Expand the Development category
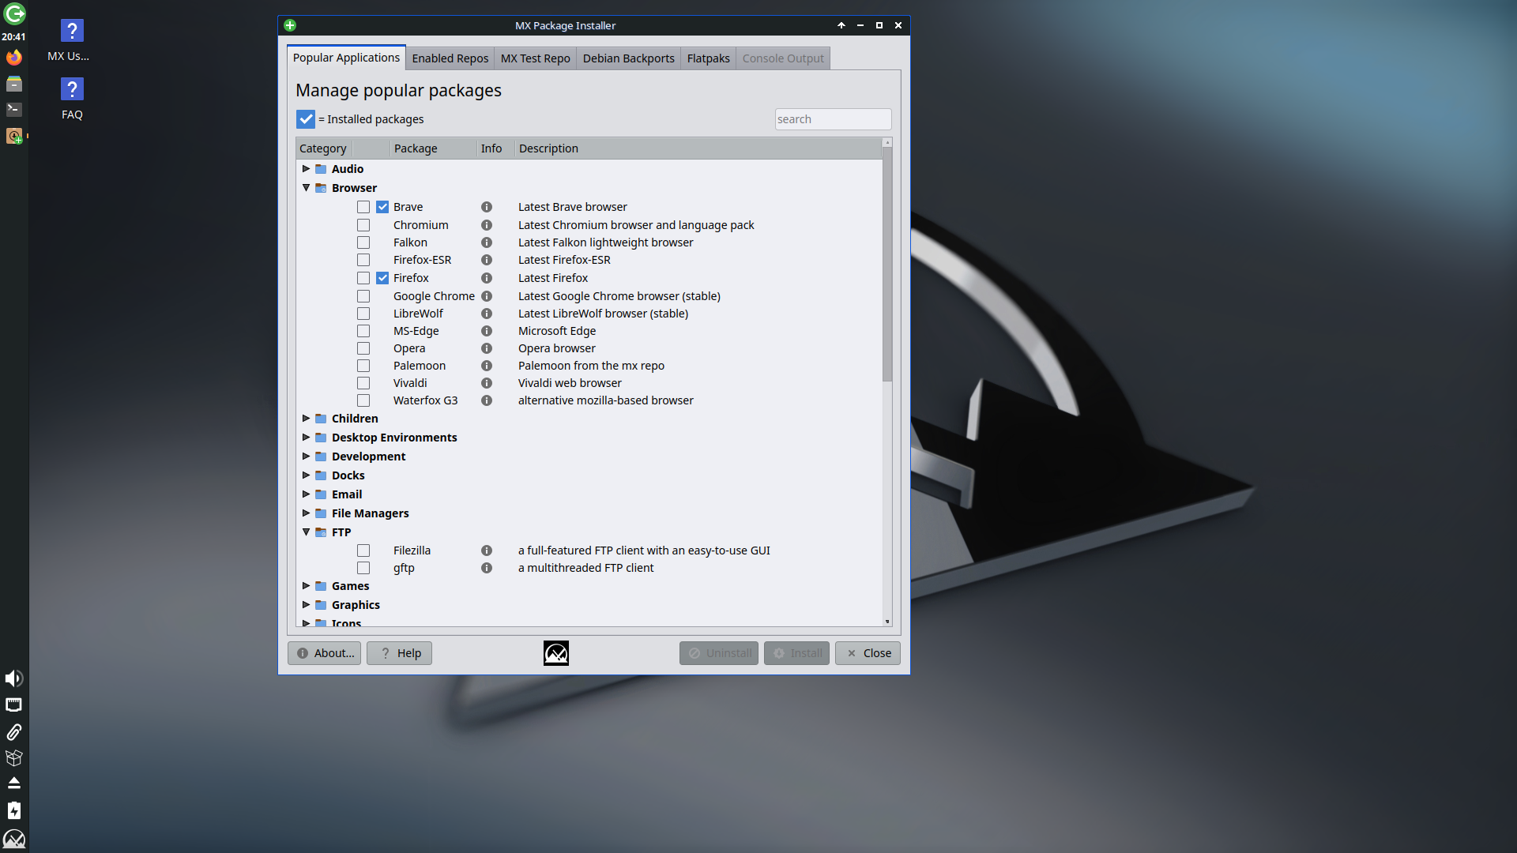The height and width of the screenshot is (853, 1517). coord(306,457)
